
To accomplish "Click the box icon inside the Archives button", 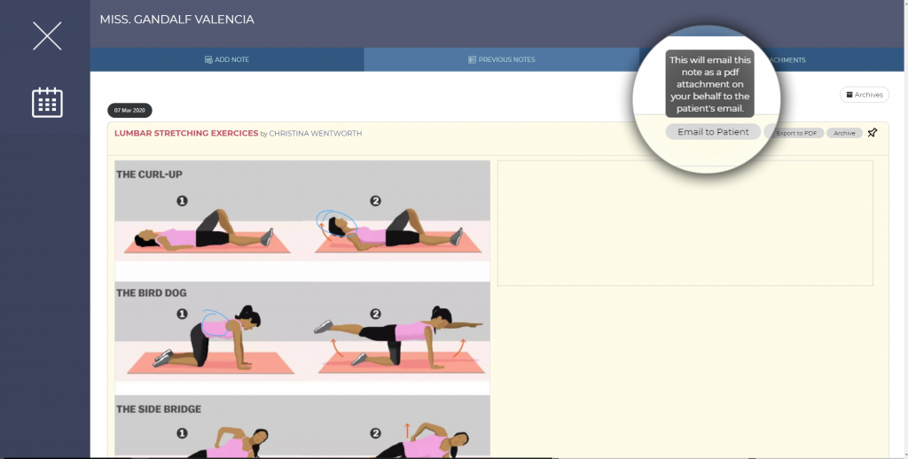I will (849, 95).
